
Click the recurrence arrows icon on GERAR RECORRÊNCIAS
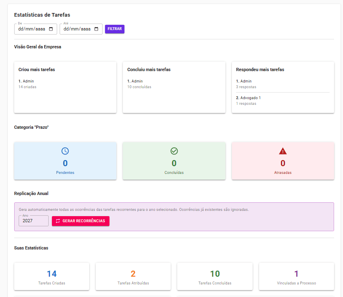(x=57, y=221)
